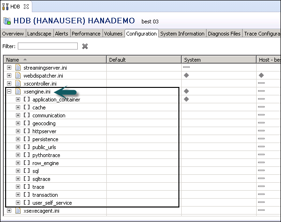This screenshot has height=222, width=281.
Task: Click the System column header
Action: coord(192,60)
